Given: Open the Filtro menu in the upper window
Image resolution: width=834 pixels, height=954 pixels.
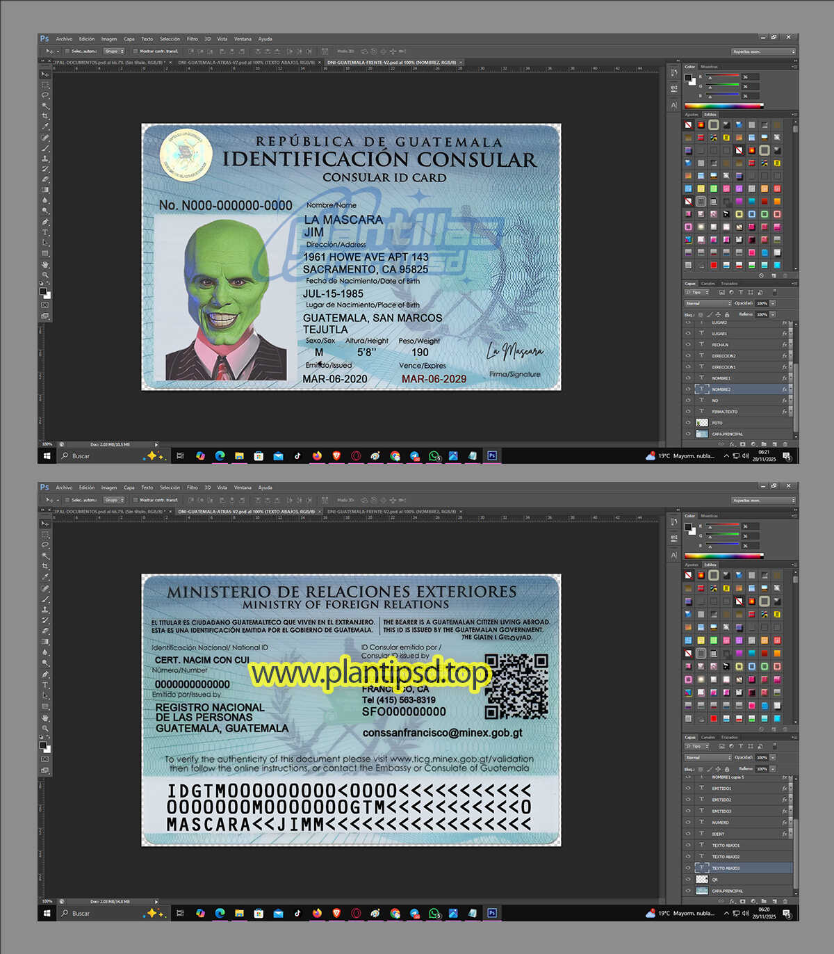Looking at the screenshot, I should (193, 39).
